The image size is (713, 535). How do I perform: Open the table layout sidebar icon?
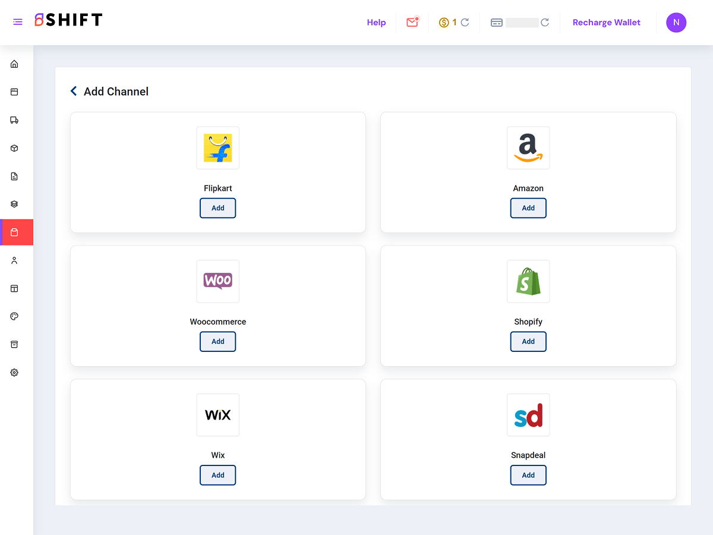[x=14, y=288]
